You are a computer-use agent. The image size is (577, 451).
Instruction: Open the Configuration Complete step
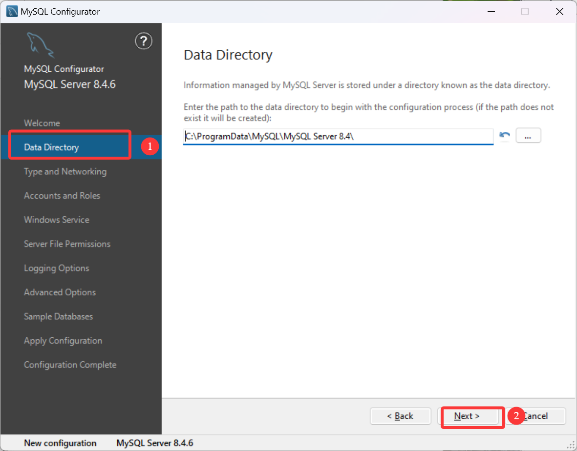click(70, 365)
